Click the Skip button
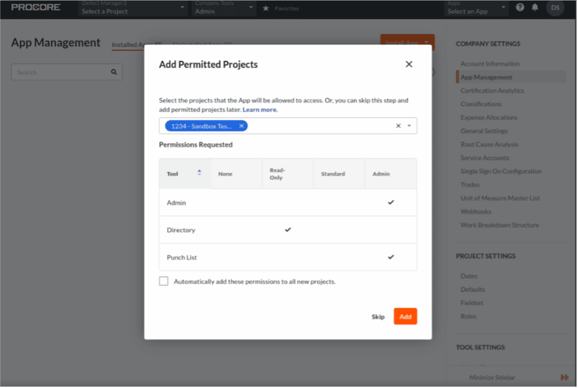 tap(379, 317)
